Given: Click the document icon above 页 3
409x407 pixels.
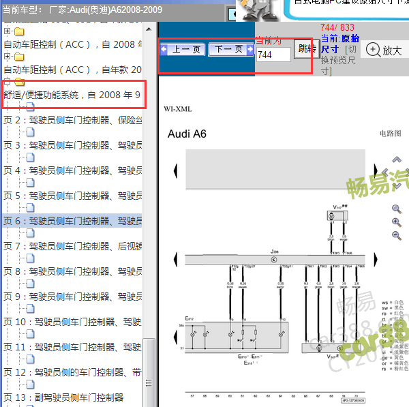Looking at the screenshot, I should [31, 132].
